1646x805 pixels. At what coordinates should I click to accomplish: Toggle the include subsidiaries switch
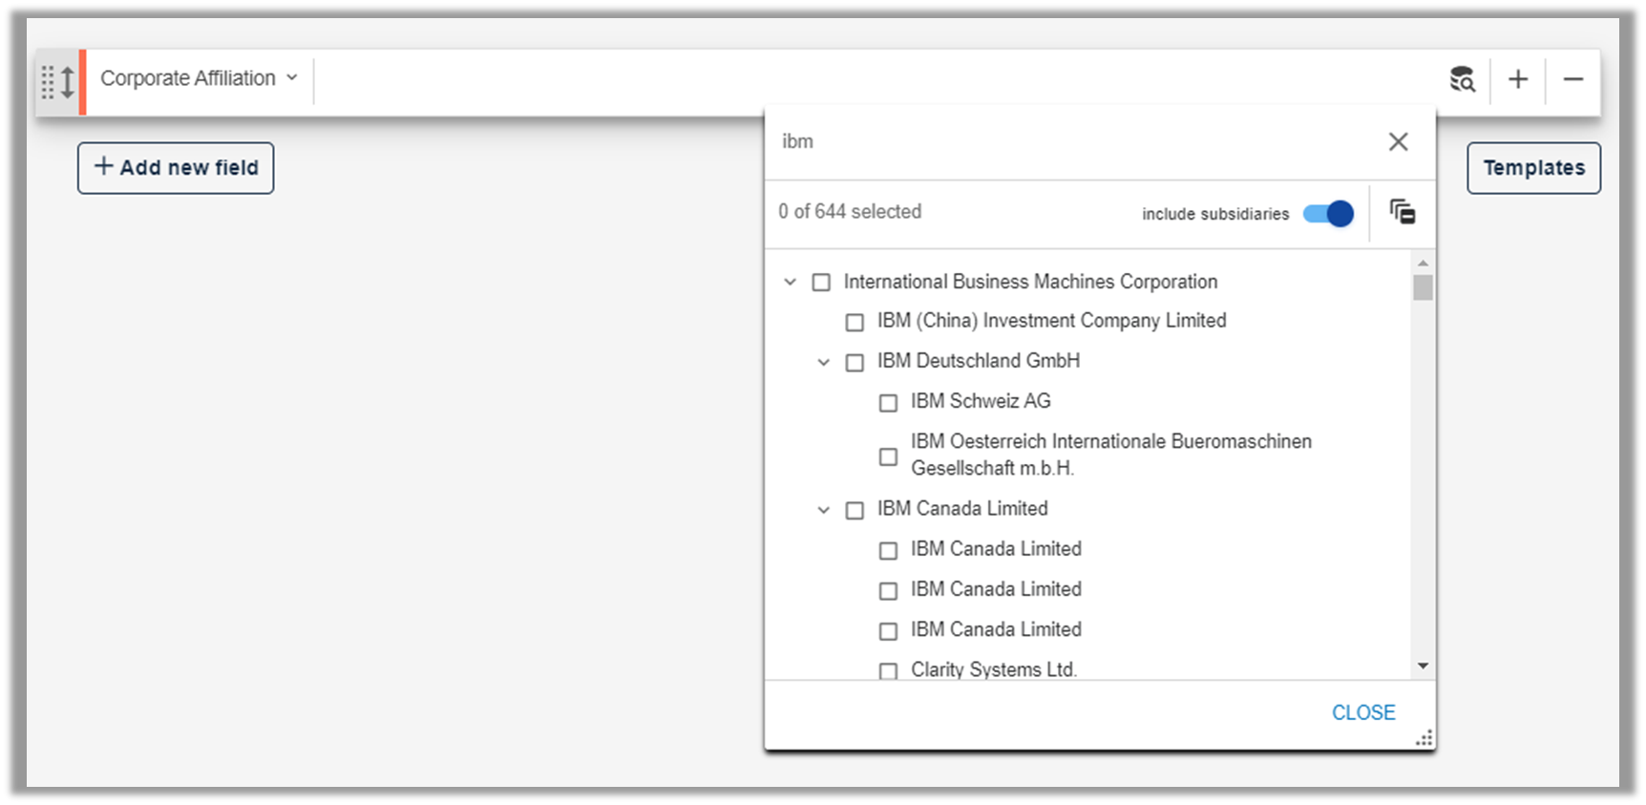click(x=1329, y=214)
